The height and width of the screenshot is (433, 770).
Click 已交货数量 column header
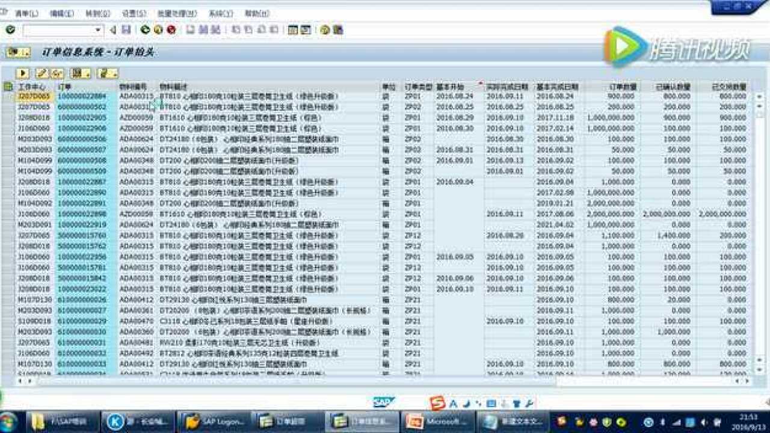tap(724, 87)
